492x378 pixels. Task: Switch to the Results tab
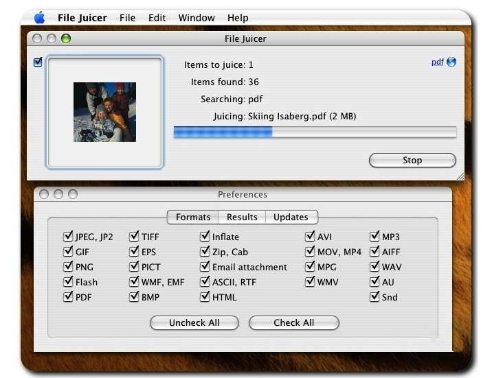point(242,217)
